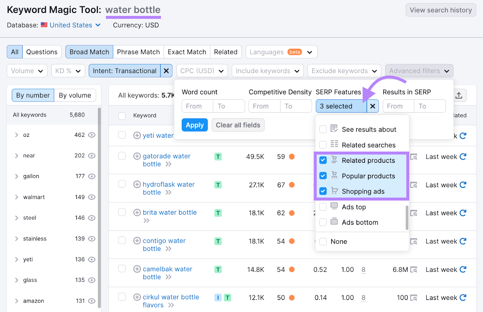The width and height of the screenshot is (483, 312).
Task: Switch to the Exact Match tab
Action: (187, 52)
